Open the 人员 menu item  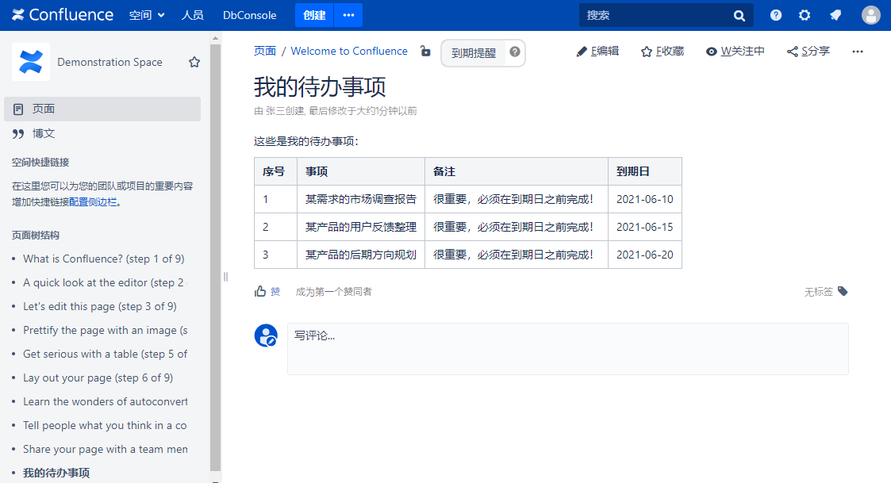coord(192,15)
